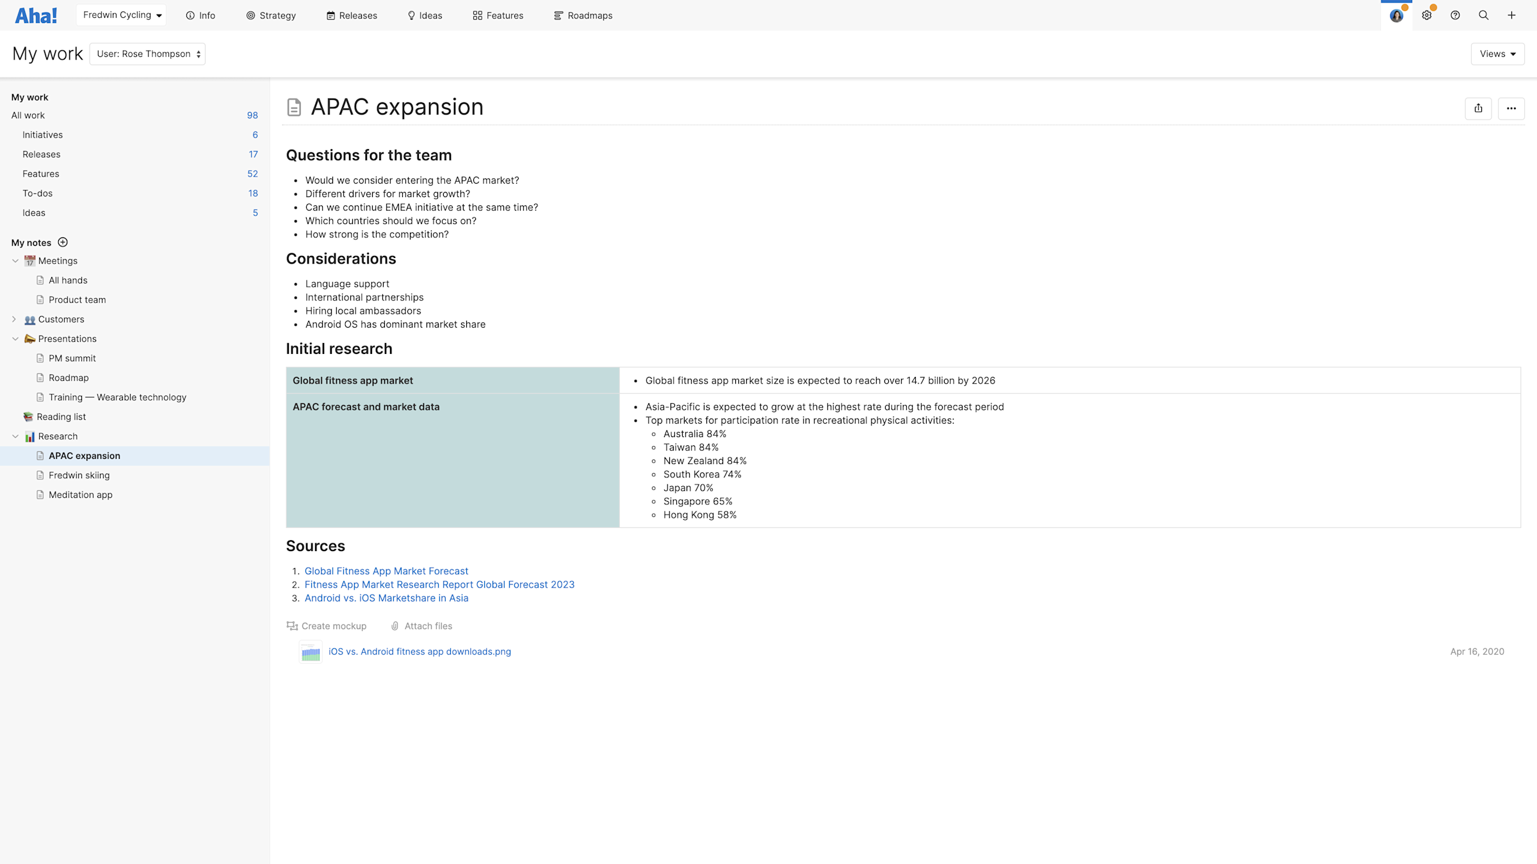This screenshot has width=1537, height=864.
Task: Open the settings gear icon
Action: tap(1426, 15)
